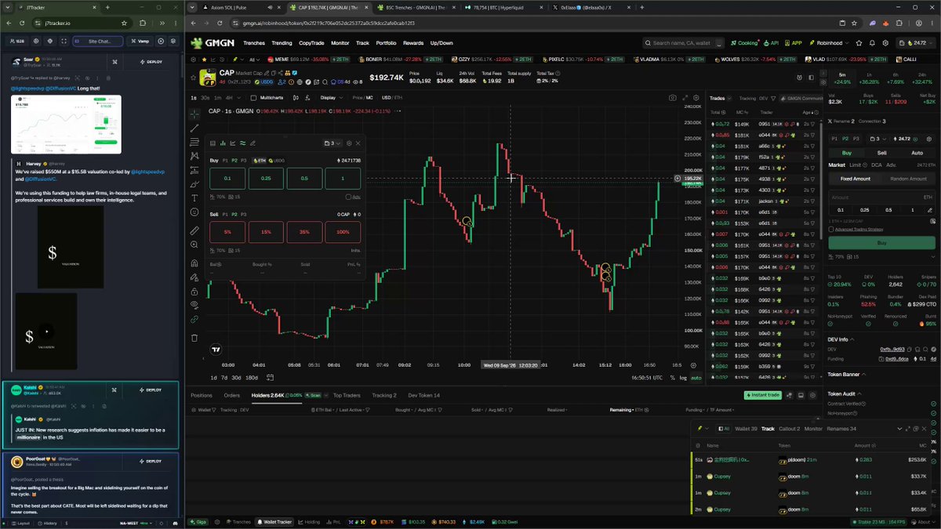Open the Trenches menu item
Screen dimensions: 941x529
[254, 43]
